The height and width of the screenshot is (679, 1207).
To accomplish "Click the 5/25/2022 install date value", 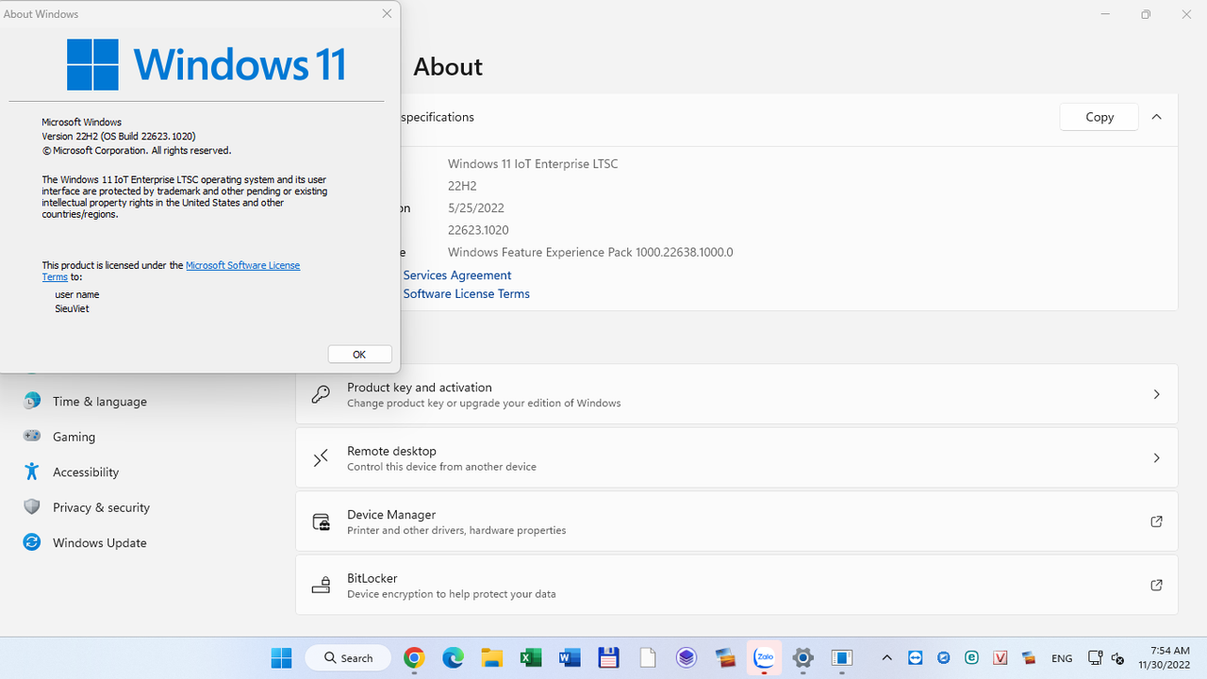I will point(476,208).
